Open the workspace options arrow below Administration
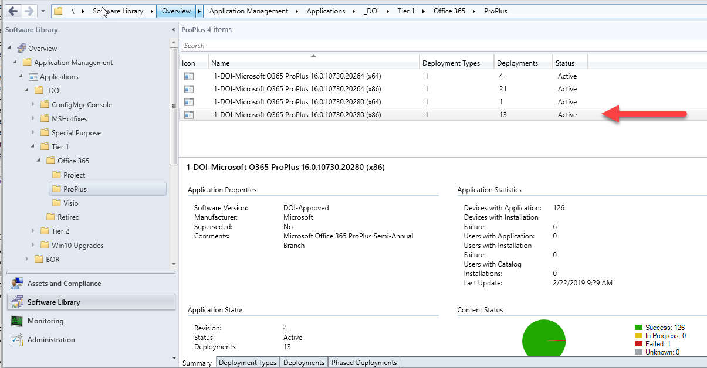The height and width of the screenshot is (368, 707). 174,357
